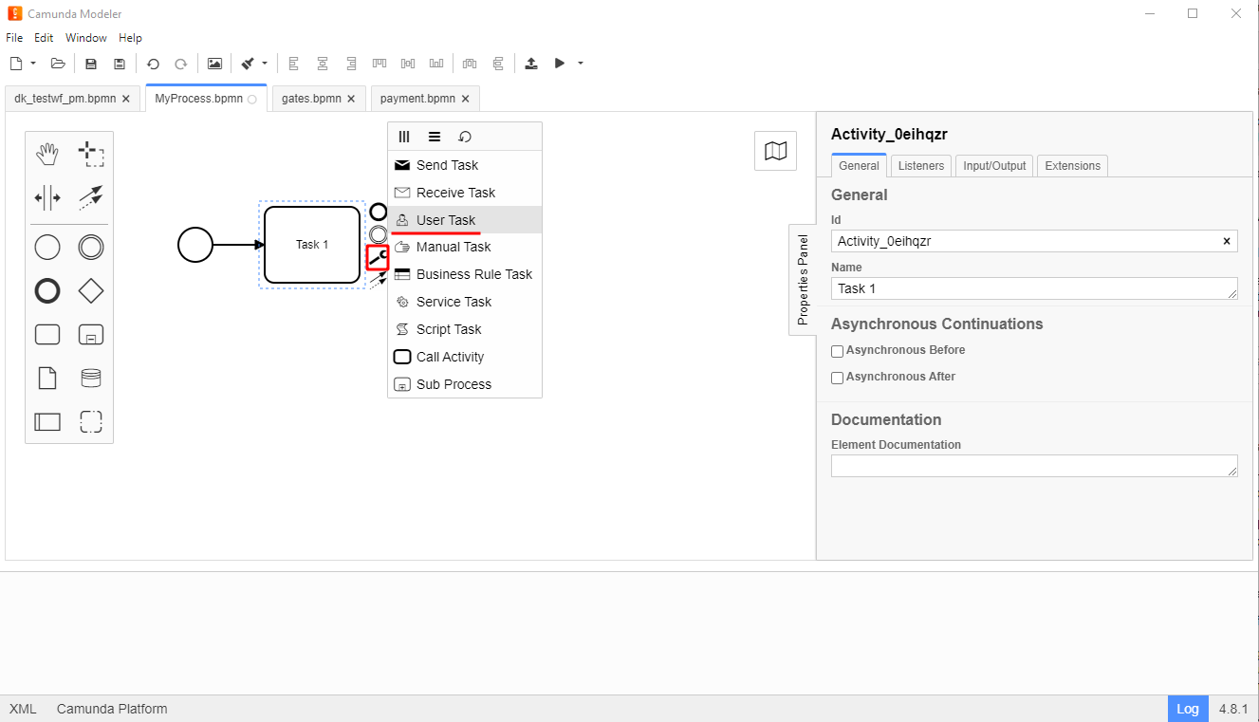The image size is (1259, 722).
Task: Select the hand tool in palette
Action: point(47,154)
